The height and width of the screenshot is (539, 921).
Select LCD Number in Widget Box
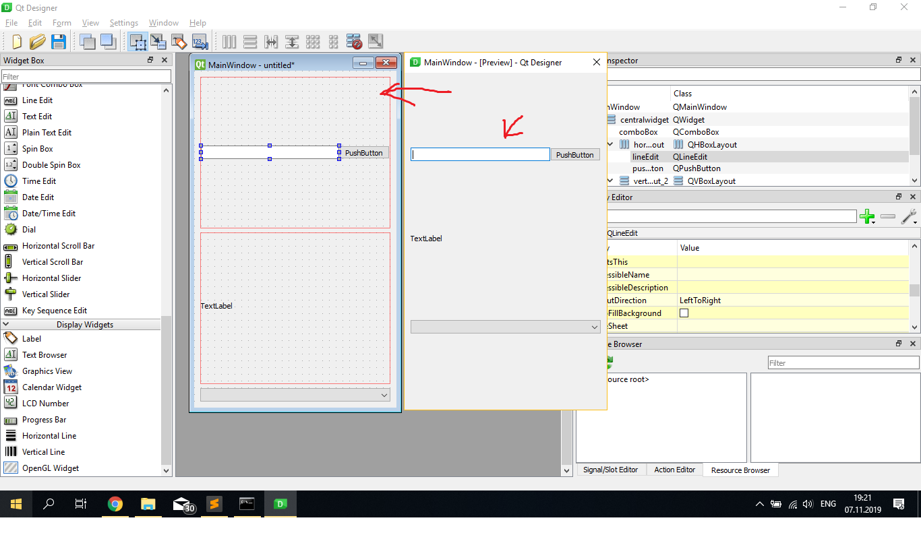click(x=45, y=404)
